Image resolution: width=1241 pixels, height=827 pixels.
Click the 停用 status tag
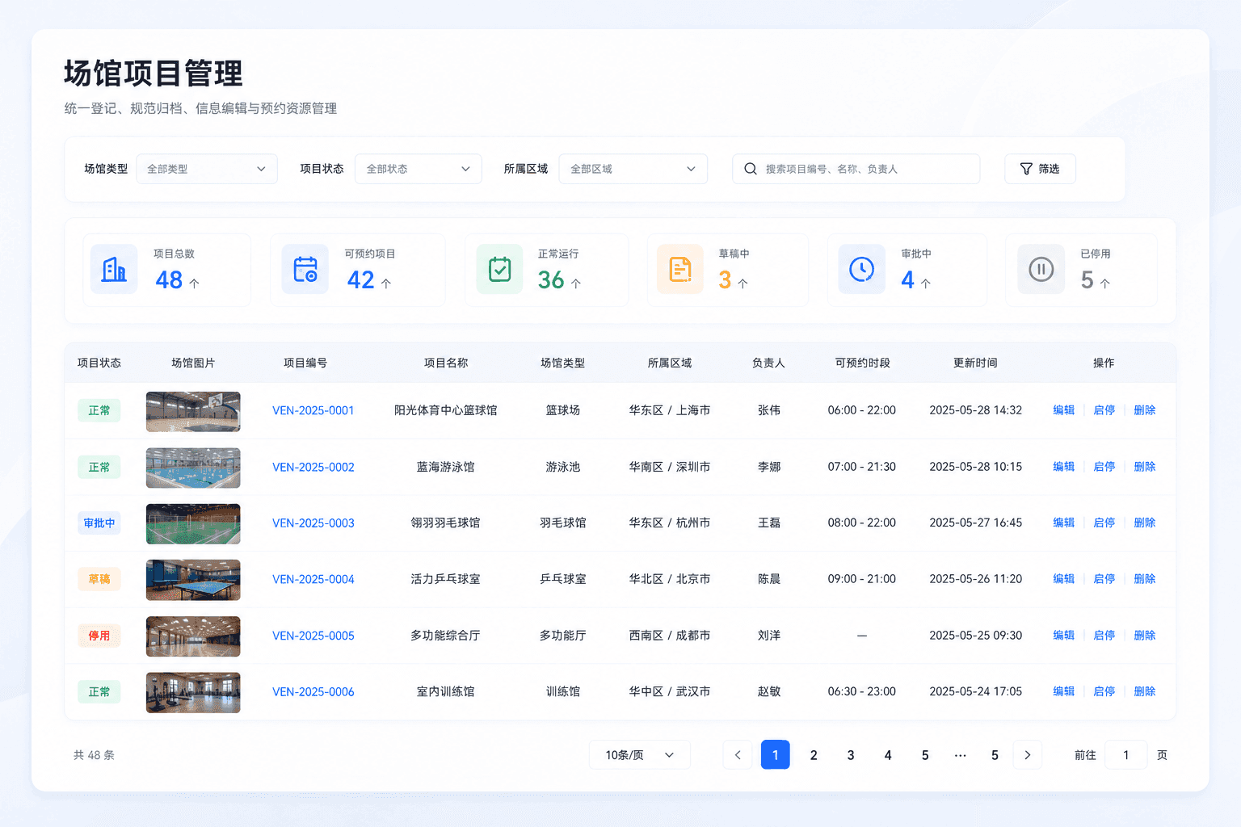click(99, 636)
